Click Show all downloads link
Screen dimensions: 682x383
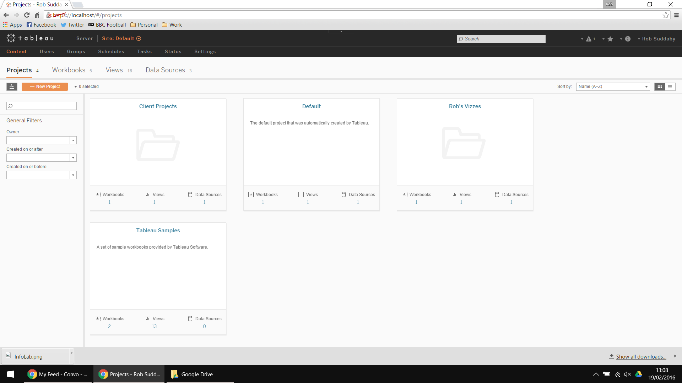click(641, 356)
